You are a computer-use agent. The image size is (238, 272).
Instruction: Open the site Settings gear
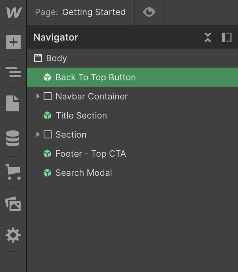click(13, 235)
